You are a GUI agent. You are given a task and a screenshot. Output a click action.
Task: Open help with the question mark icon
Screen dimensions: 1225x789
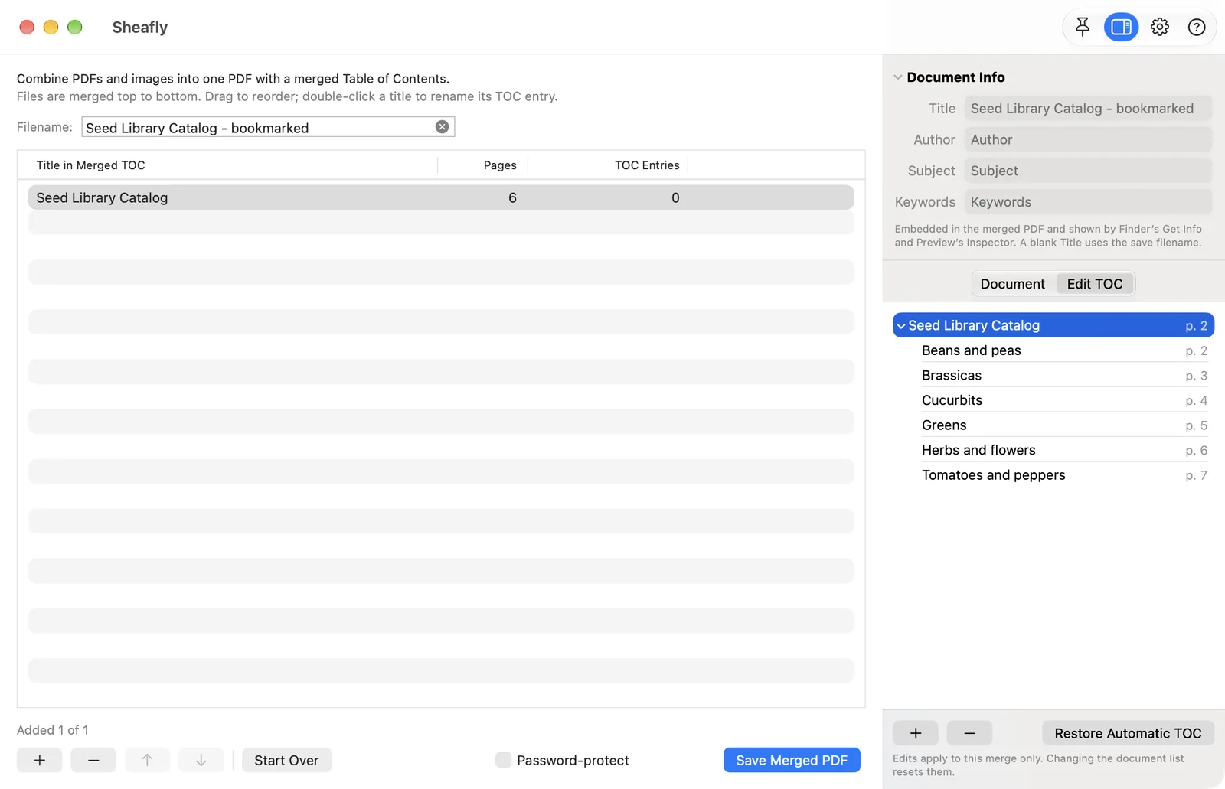(x=1197, y=28)
